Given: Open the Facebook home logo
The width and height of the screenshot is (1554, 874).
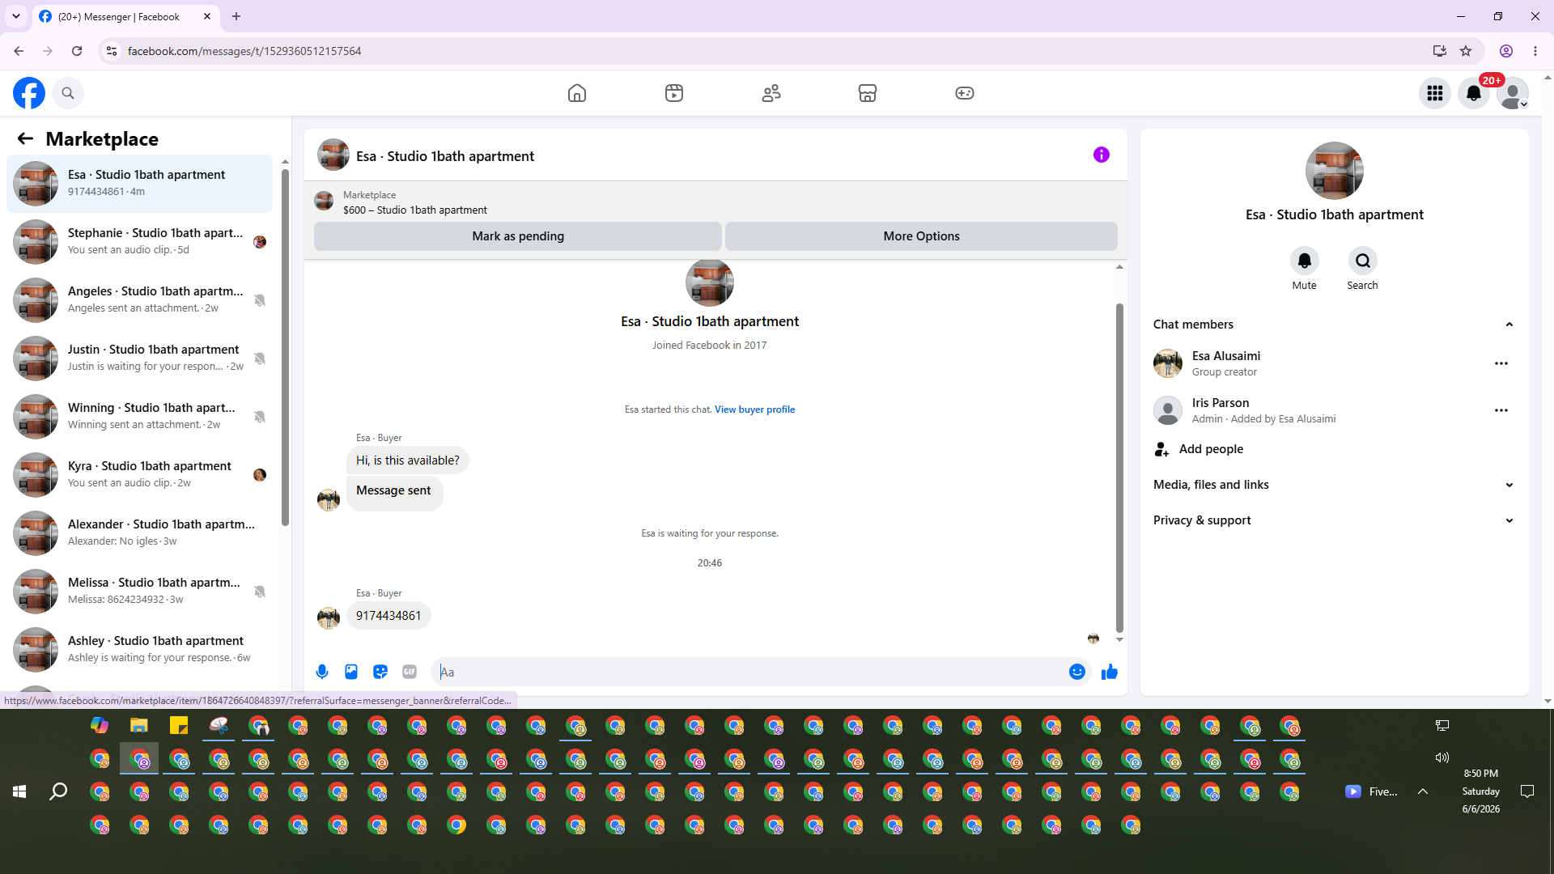Looking at the screenshot, I should (x=29, y=93).
